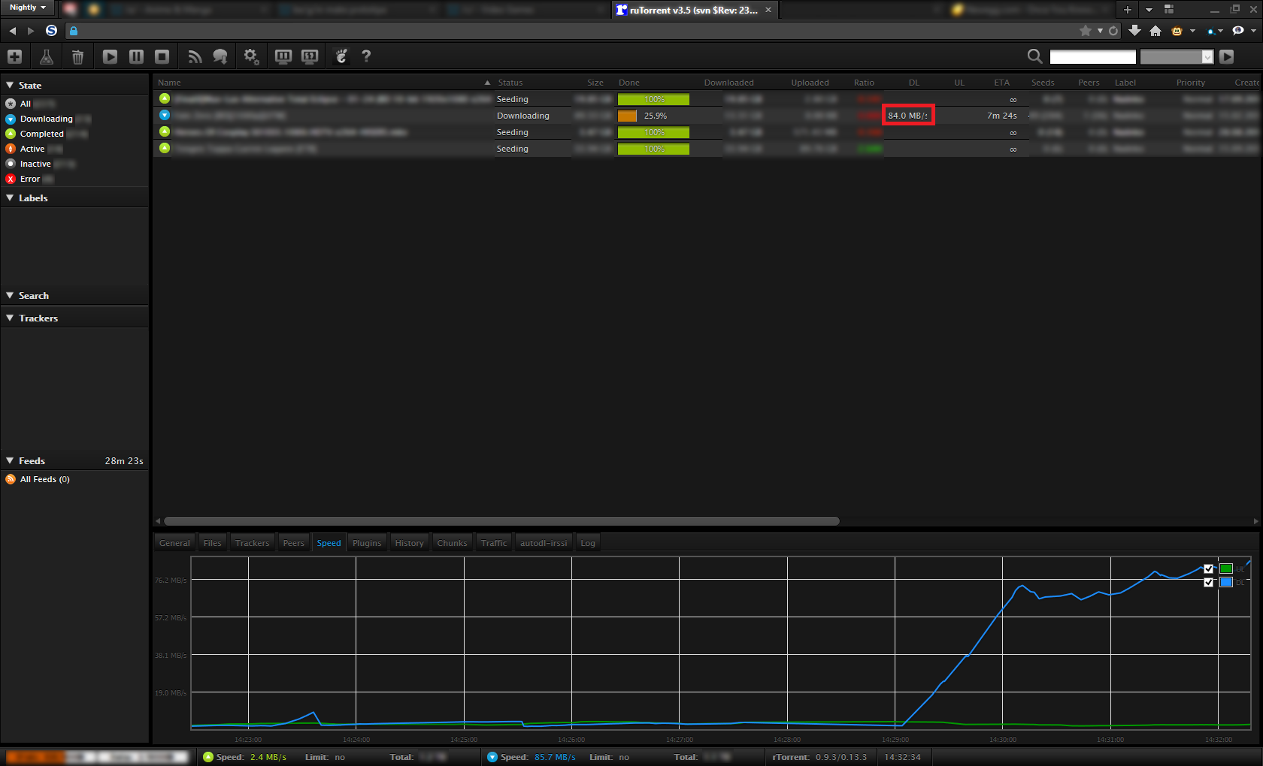
Task: Open the details Trackers tab
Action: (x=252, y=543)
